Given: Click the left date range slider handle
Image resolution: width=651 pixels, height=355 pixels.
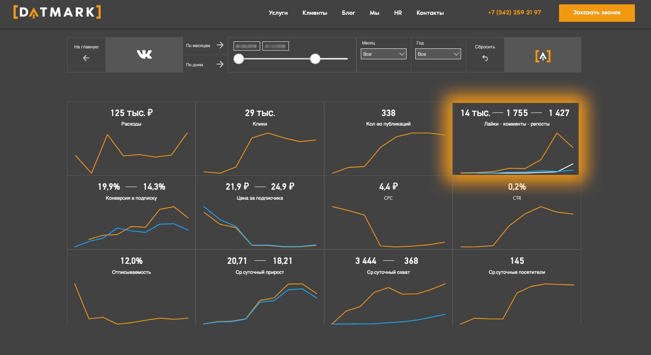Looking at the screenshot, I should (239, 58).
